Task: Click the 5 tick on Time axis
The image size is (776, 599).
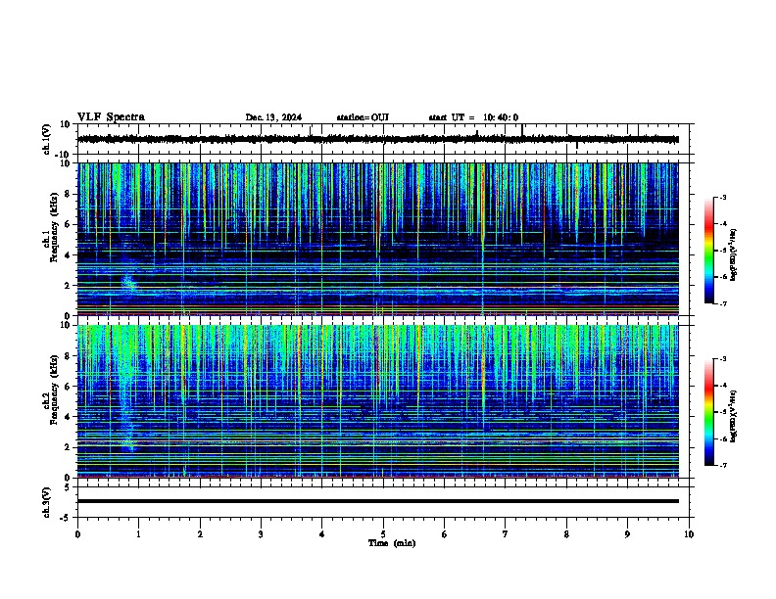Action: [383, 534]
